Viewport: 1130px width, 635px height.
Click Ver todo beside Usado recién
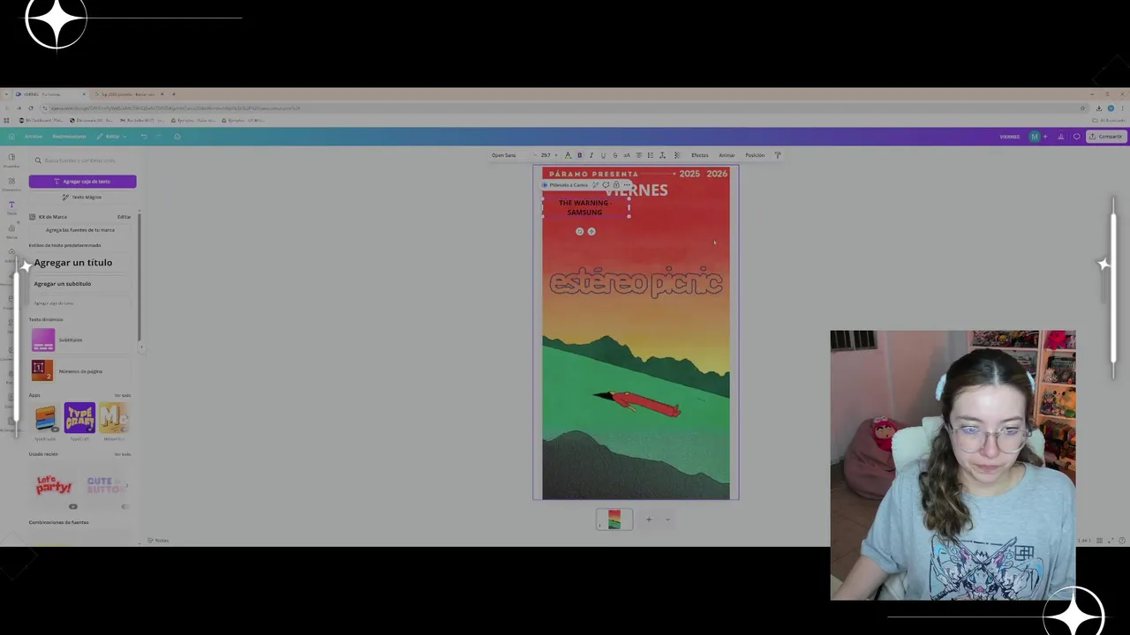coord(123,454)
